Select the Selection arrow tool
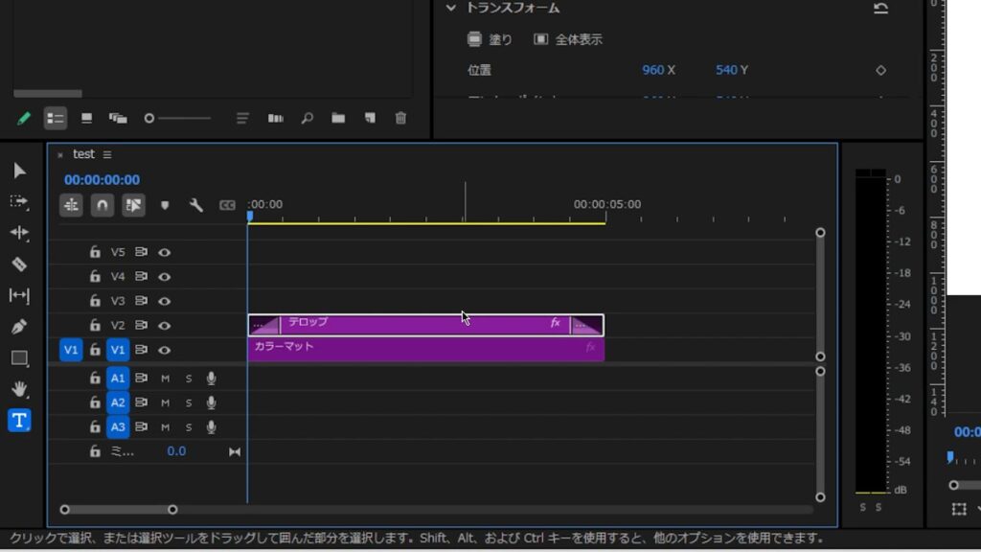This screenshot has height=552, width=981. [x=19, y=171]
